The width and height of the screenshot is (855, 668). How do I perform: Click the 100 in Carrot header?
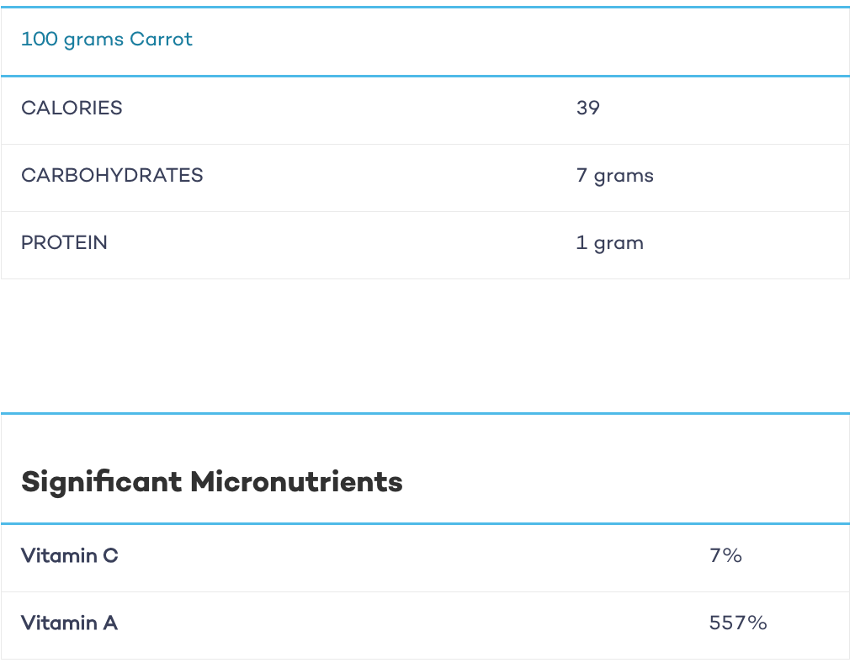tap(40, 40)
